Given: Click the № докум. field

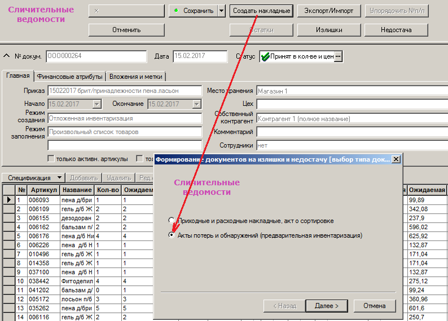Looking at the screenshot, I should pyautogui.click(x=96, y=56).
